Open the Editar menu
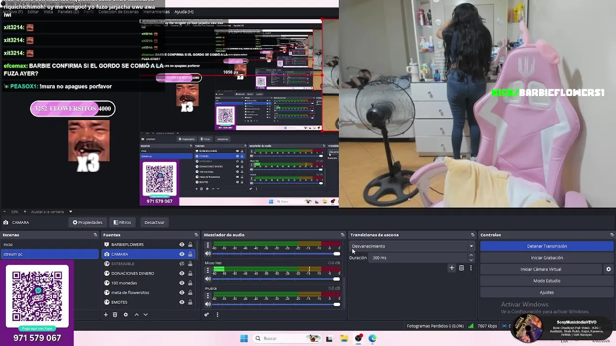Viewport: 616px width, 346px height. (33, 12)
